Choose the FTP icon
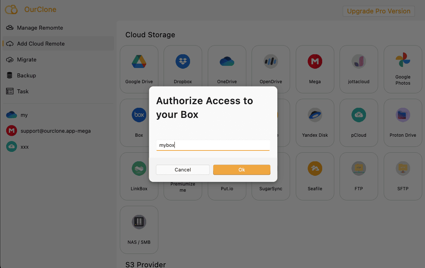 click(x=359, y=169)
